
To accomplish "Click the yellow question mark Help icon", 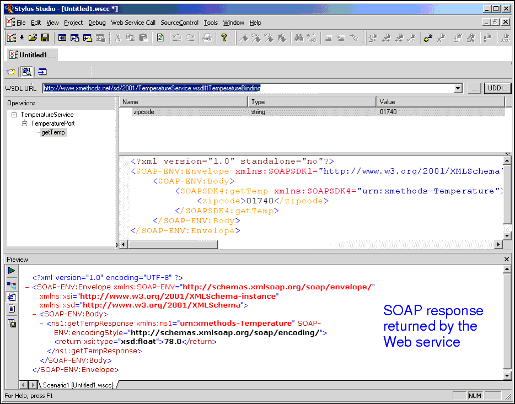I will (x=224, y=37).
